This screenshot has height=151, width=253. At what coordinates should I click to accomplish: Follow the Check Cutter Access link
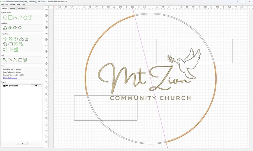point(10,78)
